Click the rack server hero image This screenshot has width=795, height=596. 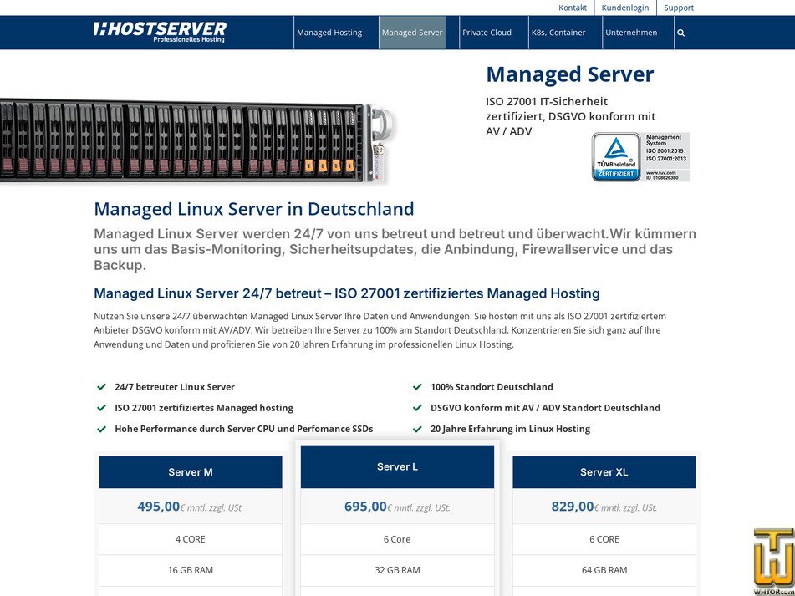(196, 142)
